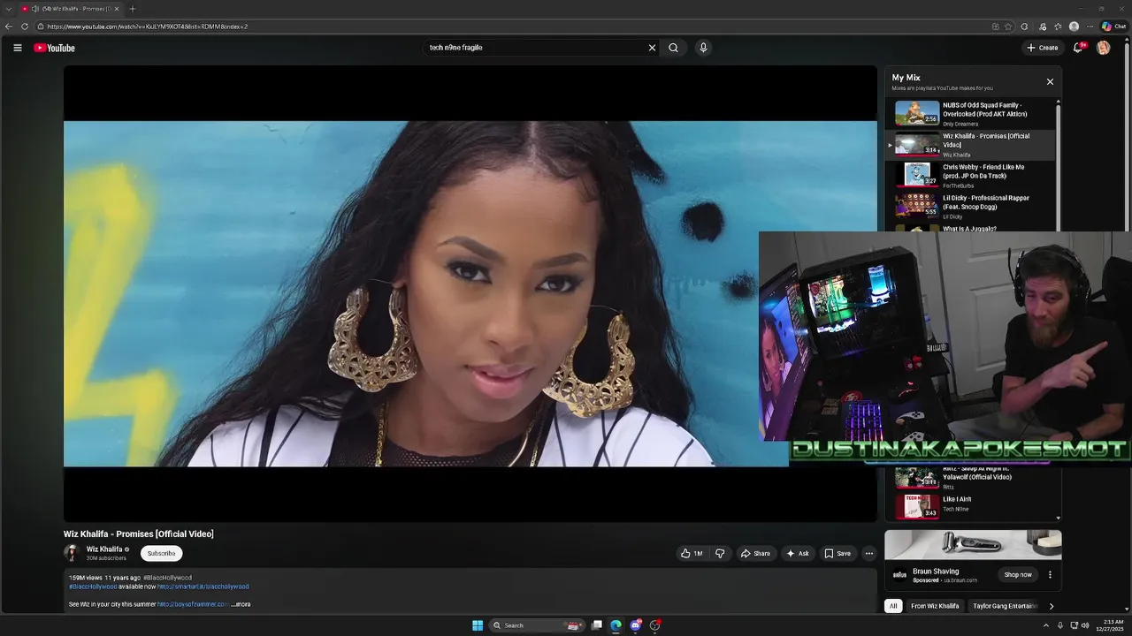Open the YouTube account avatar menu

tap(1103, 48)
